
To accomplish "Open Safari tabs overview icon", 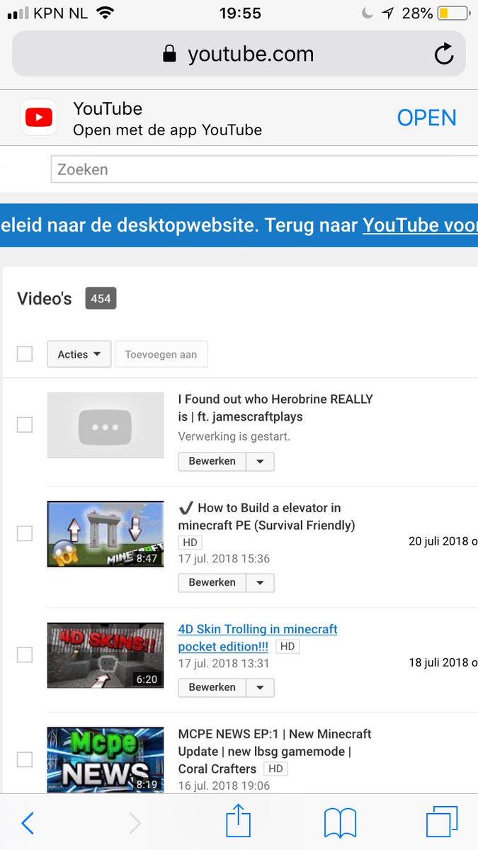I will point(442,823).
